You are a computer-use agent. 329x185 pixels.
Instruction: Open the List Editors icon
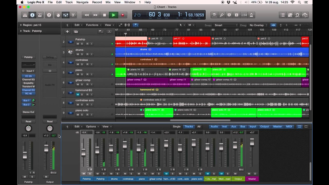[283, 15]
